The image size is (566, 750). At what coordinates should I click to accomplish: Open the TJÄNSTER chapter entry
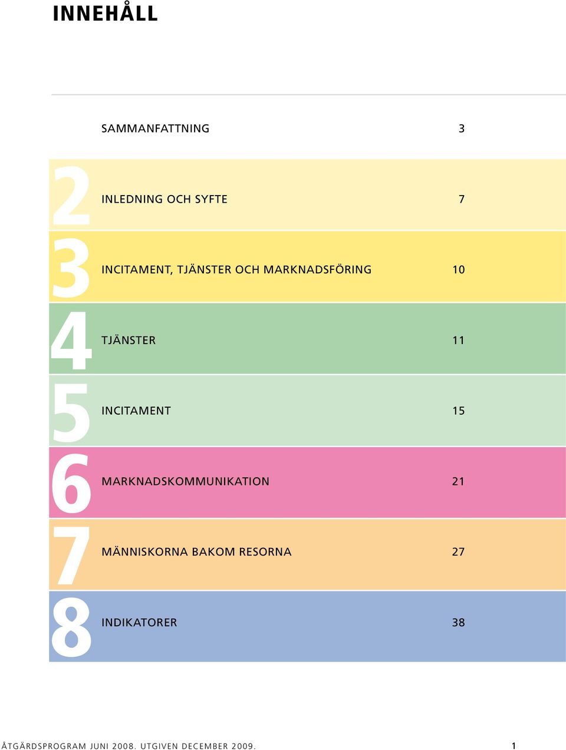(x=129, y=340)
